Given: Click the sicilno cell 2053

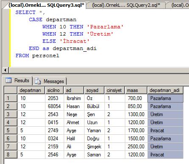Looking at the screenshot, I should (x=55, y=98).
